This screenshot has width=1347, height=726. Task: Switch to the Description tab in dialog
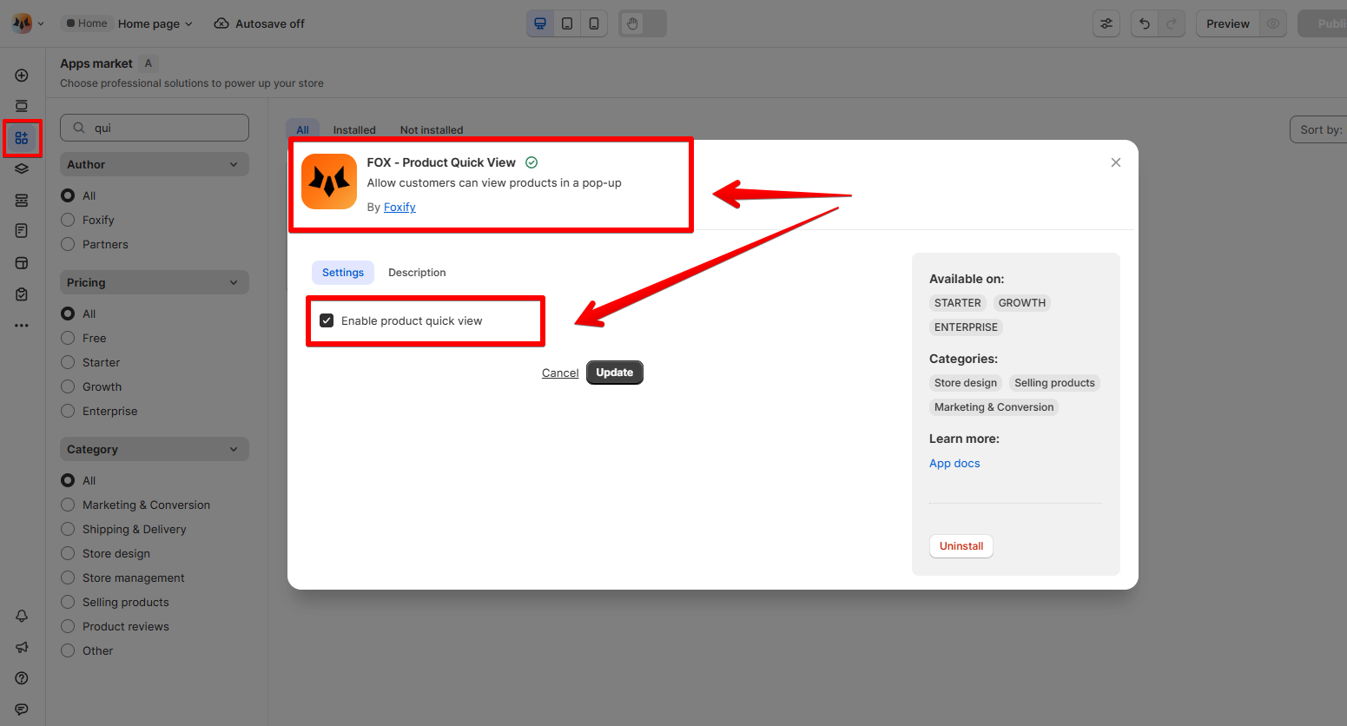[x=417, y=273]
